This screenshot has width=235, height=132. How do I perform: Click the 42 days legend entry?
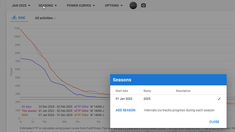27,107
